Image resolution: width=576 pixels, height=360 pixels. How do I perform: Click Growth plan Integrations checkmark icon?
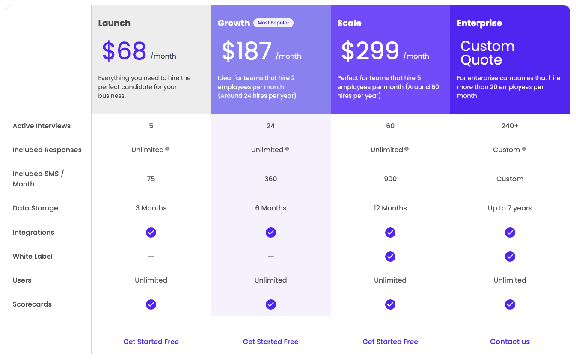pyautogui.click(x=271, y=233)
